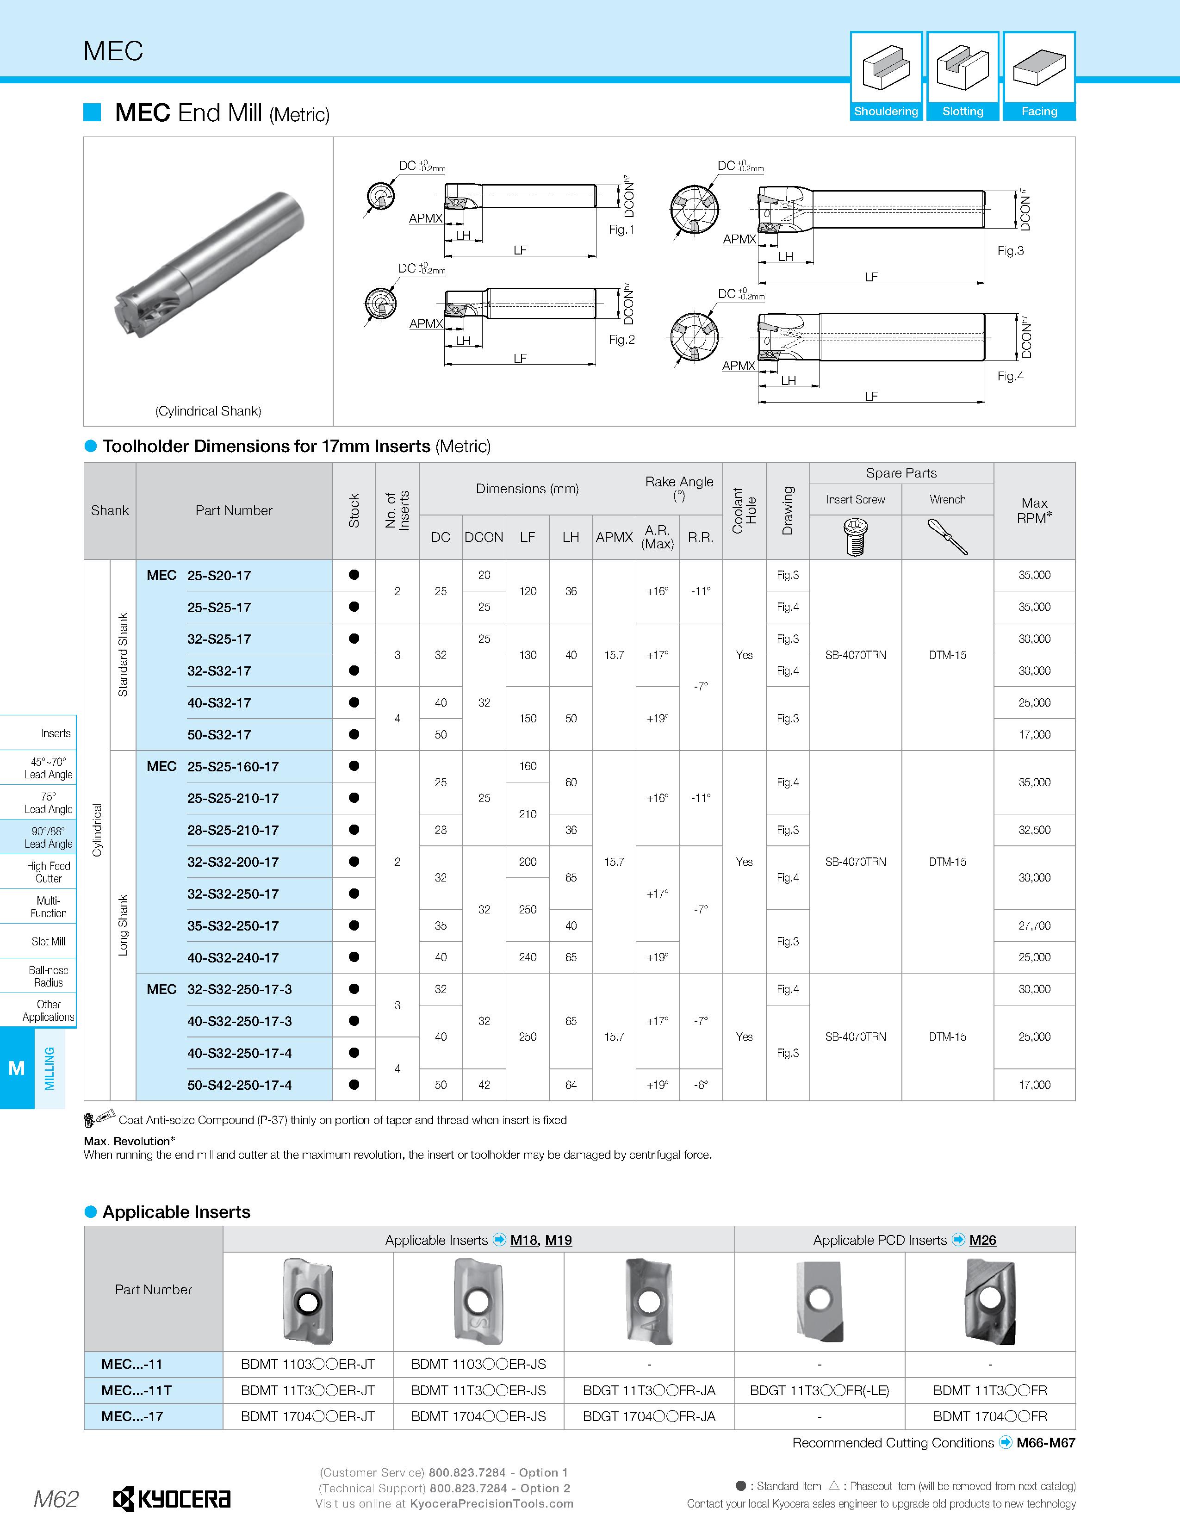Image resolution: width=1180 pixels, height=1527 pixels.
Task: Open the M26 PCD inserts link
Action: pyautogui.click(x=983, y=1240)
